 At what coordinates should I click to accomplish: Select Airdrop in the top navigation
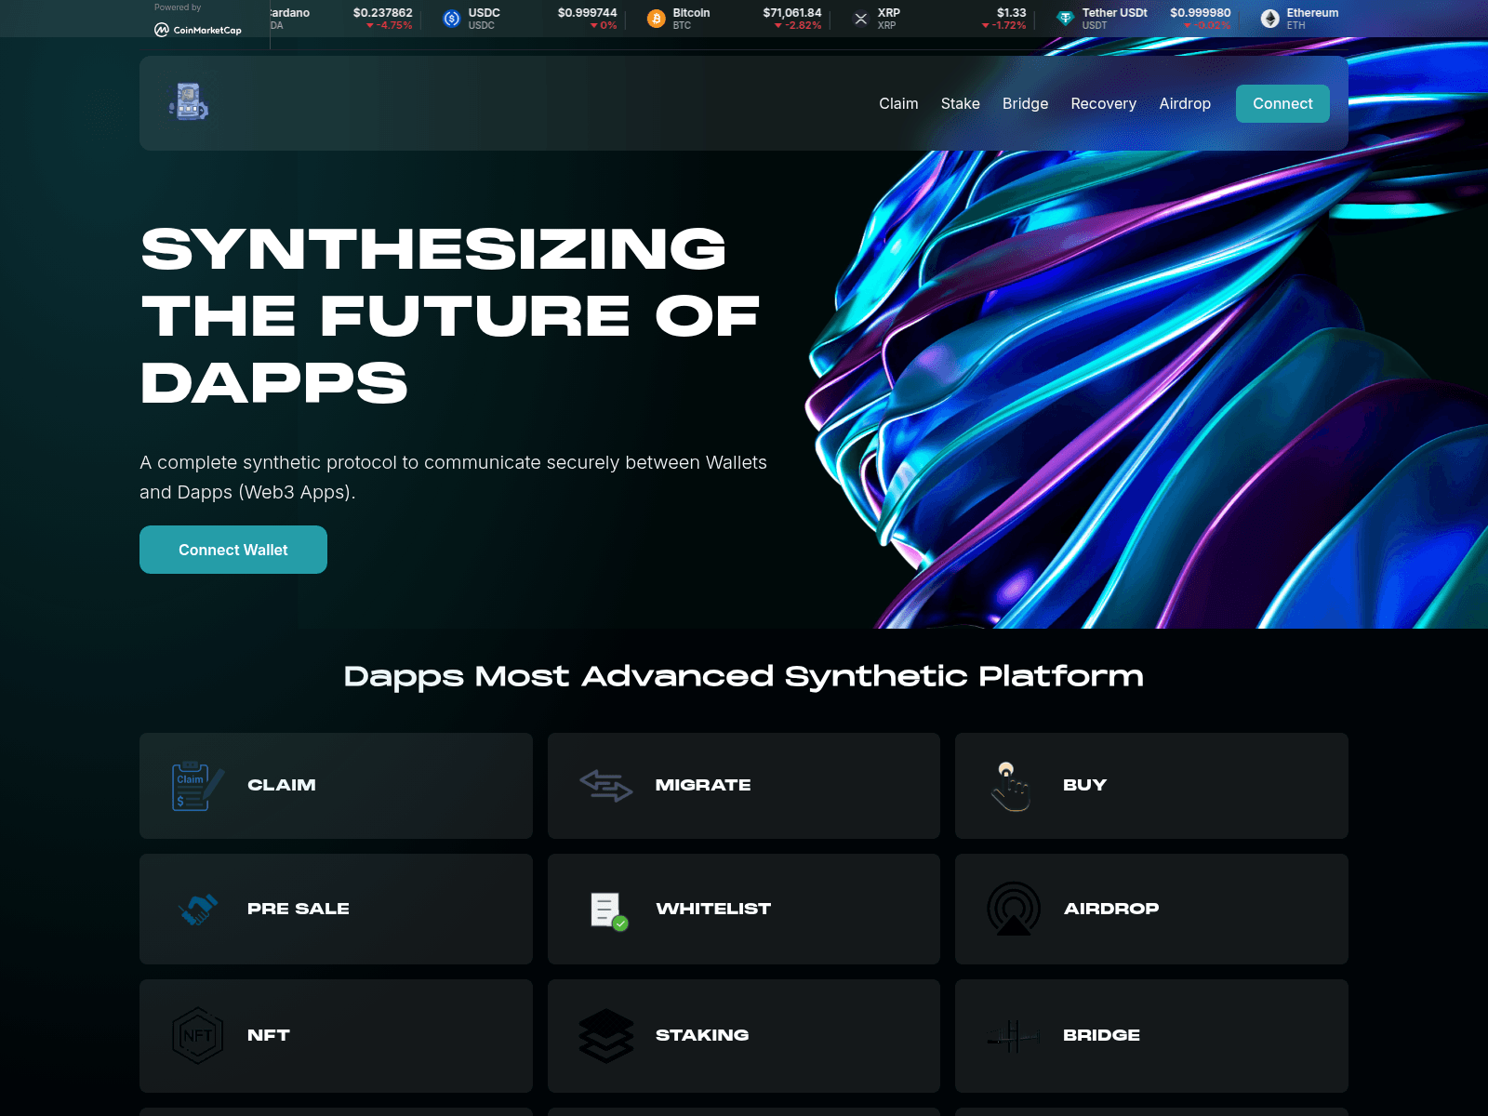point(1185,103)
